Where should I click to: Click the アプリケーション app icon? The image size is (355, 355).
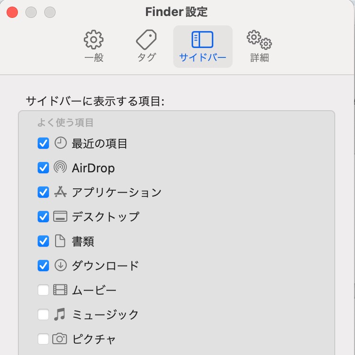tap(60, 192)
